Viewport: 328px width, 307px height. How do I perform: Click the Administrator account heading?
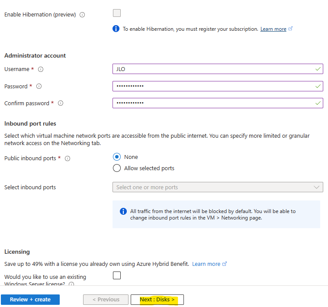click(x=35, y=55)
